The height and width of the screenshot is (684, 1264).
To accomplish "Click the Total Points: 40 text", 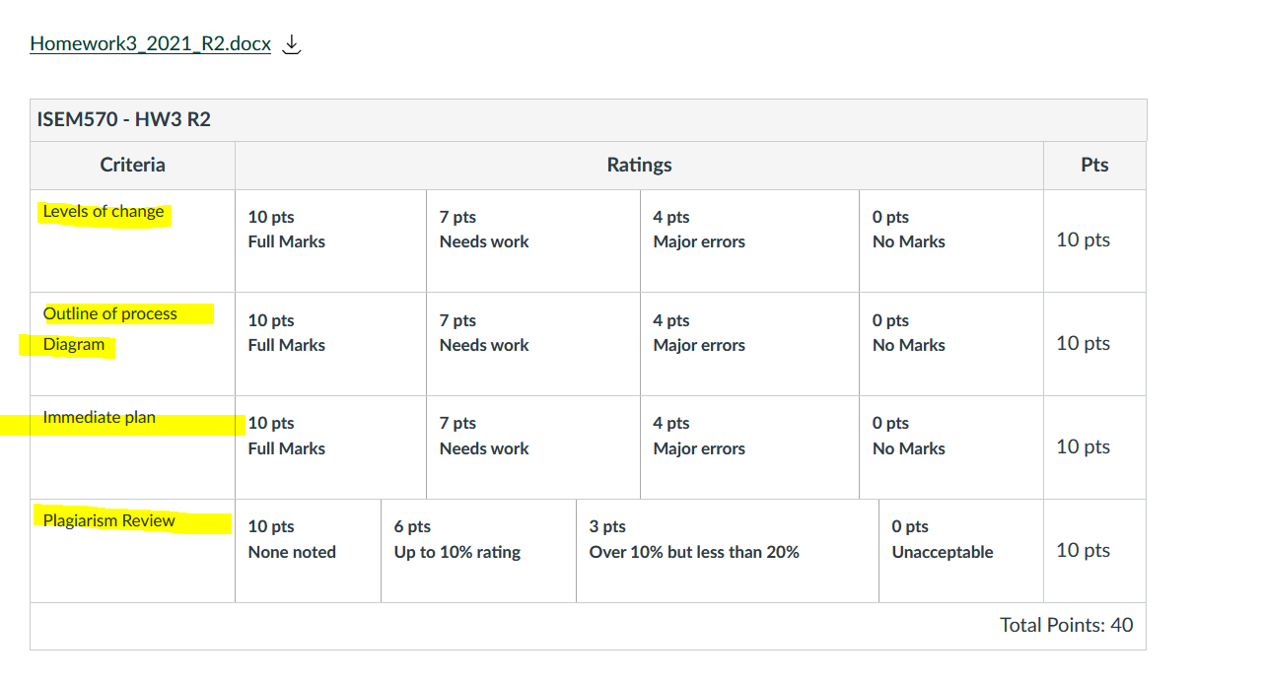I will [x=1067, y=625].
